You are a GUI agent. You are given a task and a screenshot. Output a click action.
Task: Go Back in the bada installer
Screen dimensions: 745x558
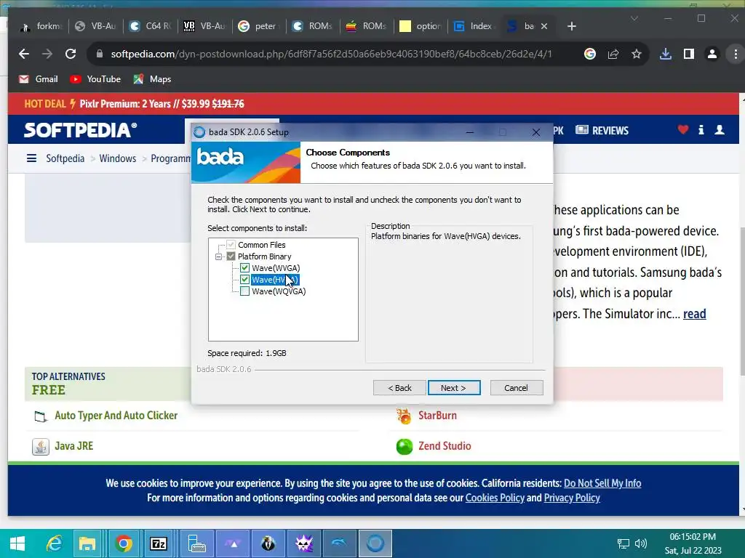399,388
